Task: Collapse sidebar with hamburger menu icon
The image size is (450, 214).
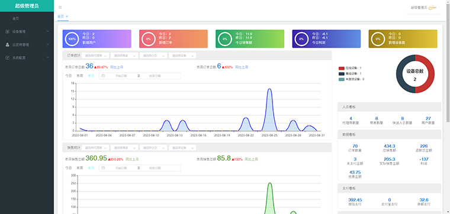Action: (x=60, y=8)
